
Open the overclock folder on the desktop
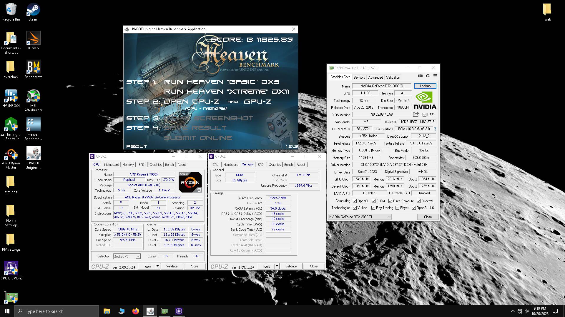point(11,70)
